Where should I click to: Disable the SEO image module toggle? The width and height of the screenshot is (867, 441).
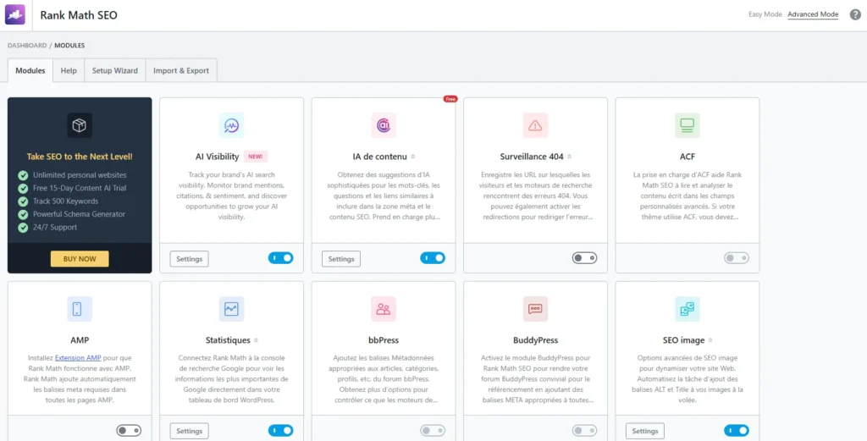click(x=737, y=431)
